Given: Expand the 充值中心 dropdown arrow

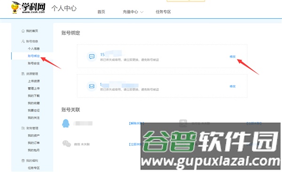Looking at the screenshot, I should [142, 12].
